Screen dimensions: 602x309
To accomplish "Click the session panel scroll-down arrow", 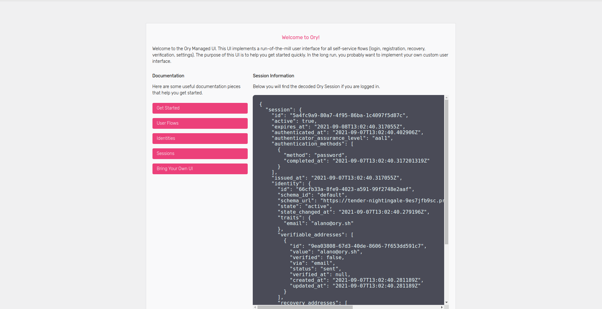I will pyautogui.click(x=446, y=302).
